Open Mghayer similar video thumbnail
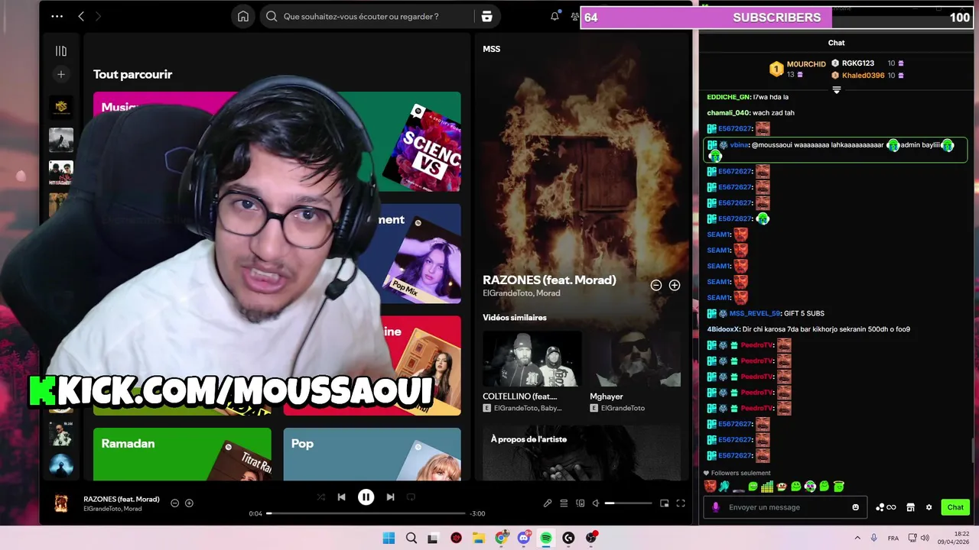979x550 pixels. click(x=635, y=359)
